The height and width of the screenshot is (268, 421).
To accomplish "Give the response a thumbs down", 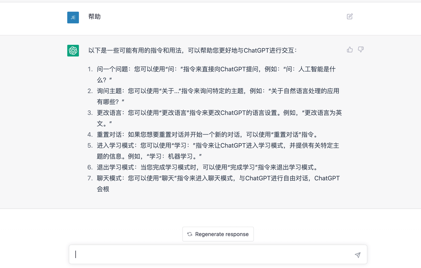I will [361, 49].
